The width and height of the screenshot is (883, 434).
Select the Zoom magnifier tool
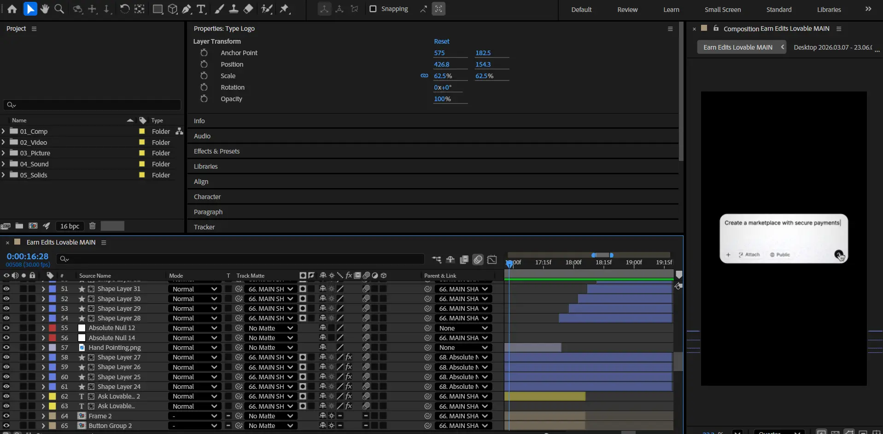coord(59,9)
